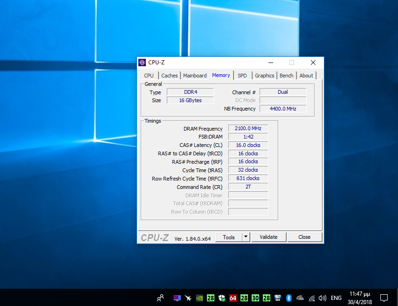Click the empty DC Mode field
Image resolution: width=398 pixels, height=306 pixels.
click(x=283, y=100)
